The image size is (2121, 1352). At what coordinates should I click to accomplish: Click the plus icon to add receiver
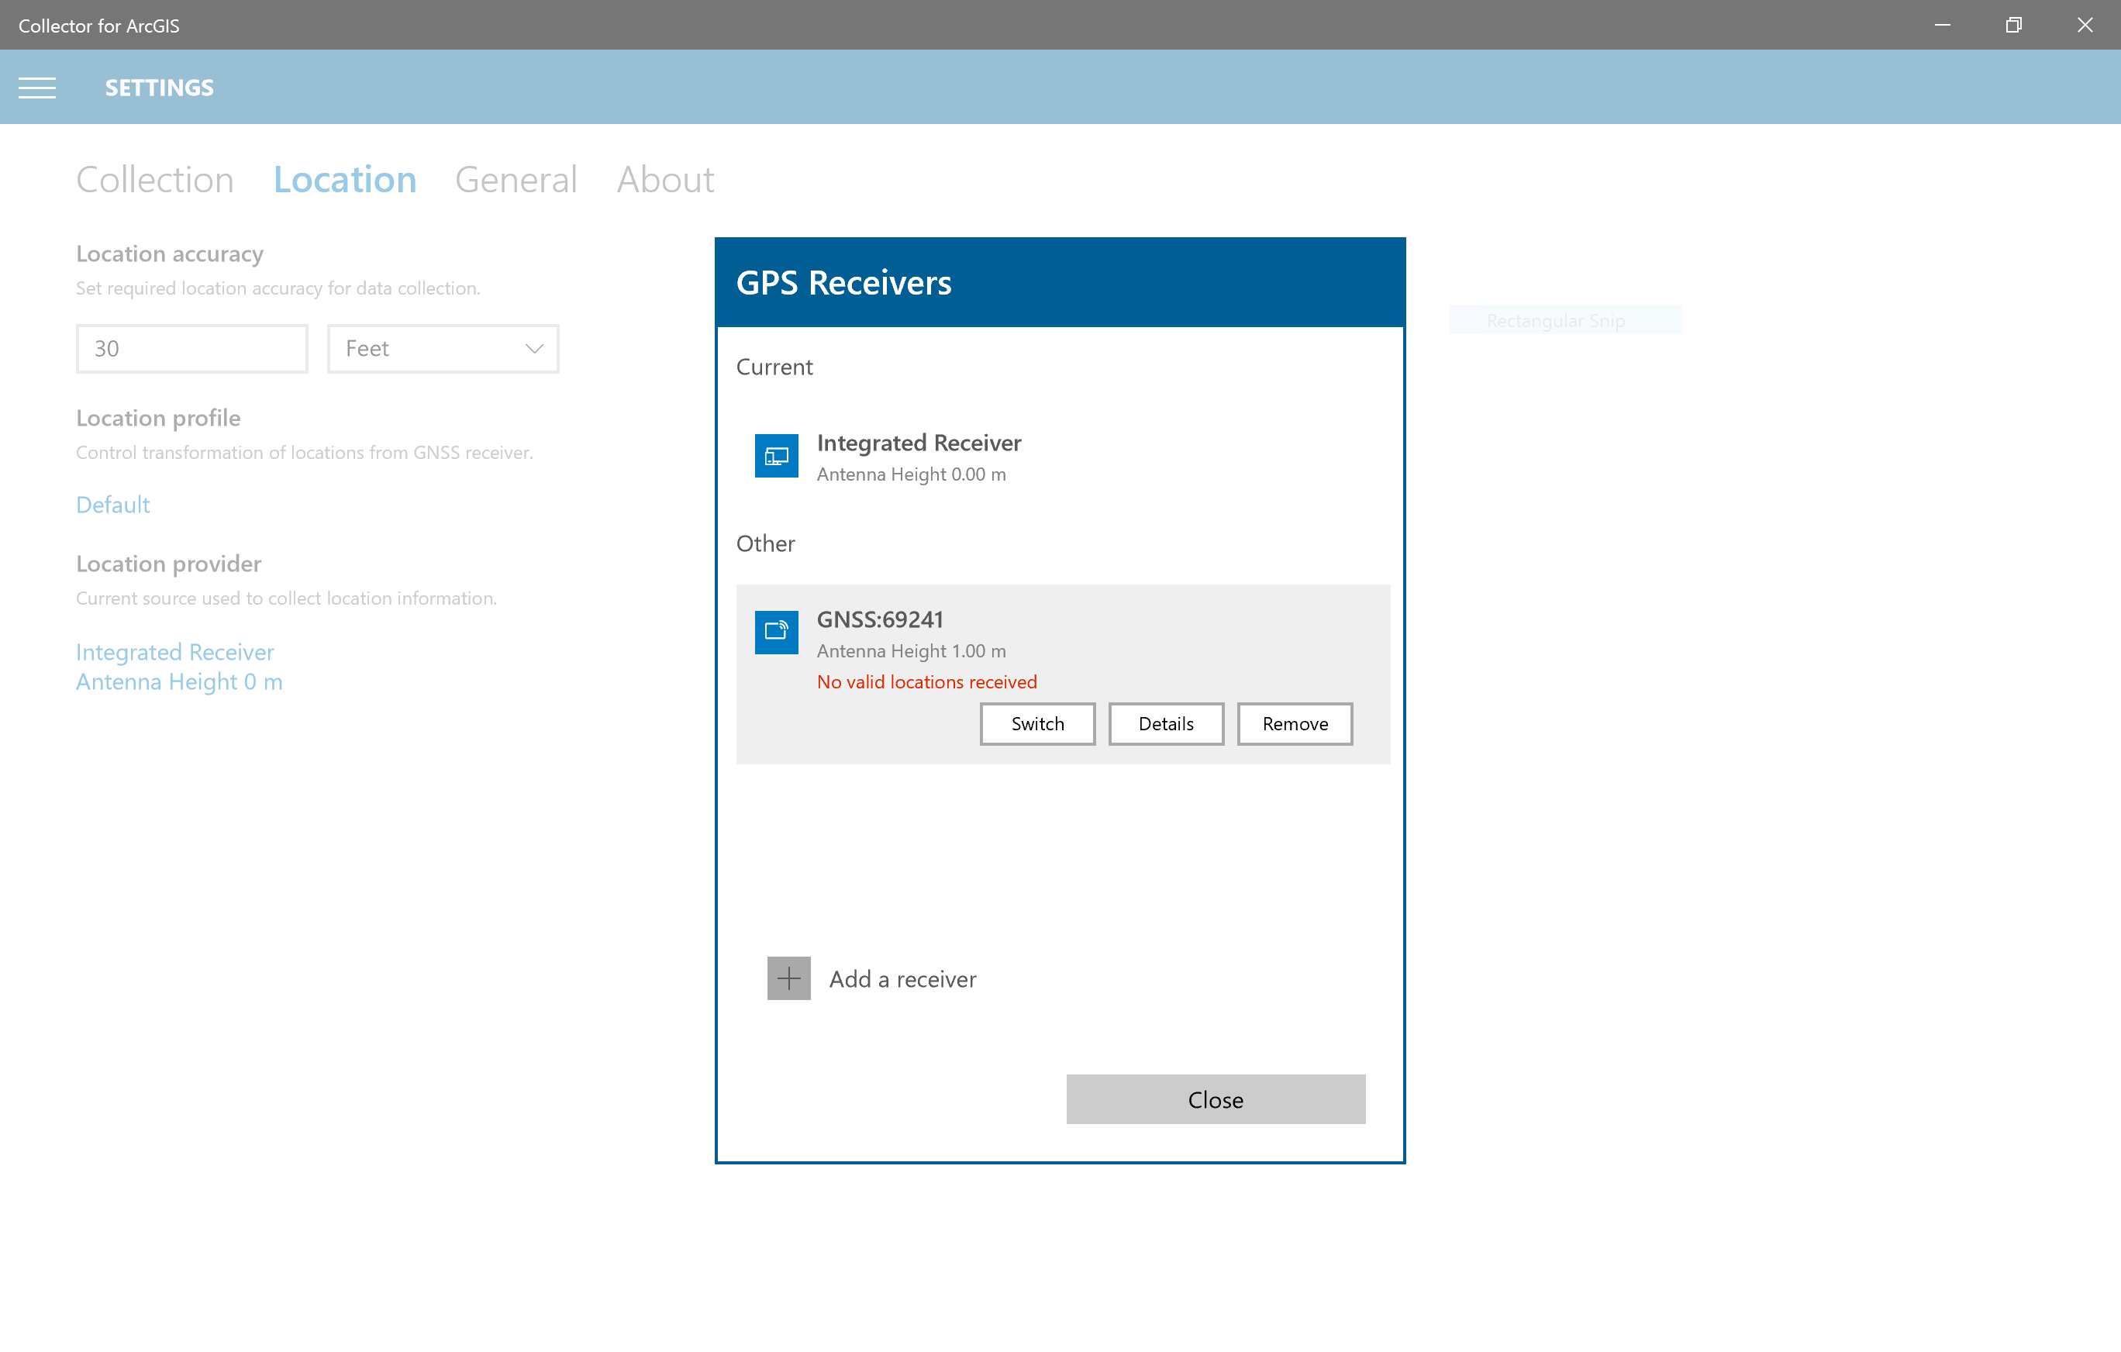coord(788,978)
